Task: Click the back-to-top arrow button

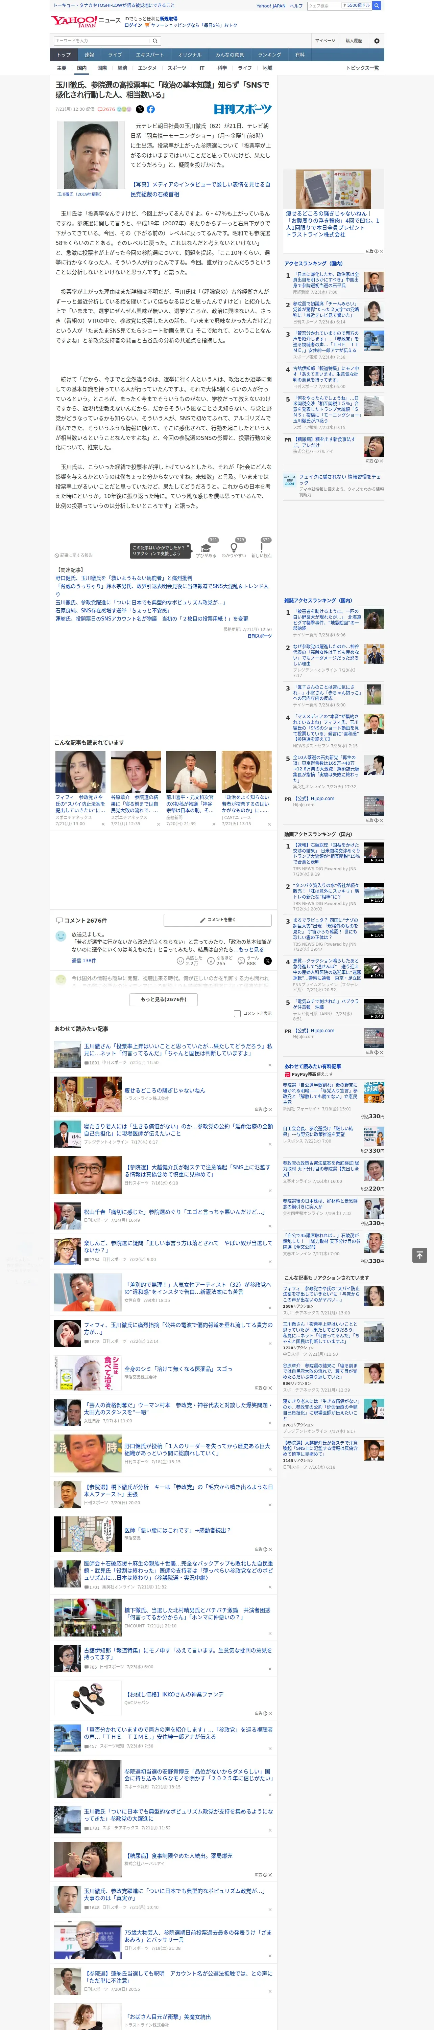Action: click(420, 1255)
